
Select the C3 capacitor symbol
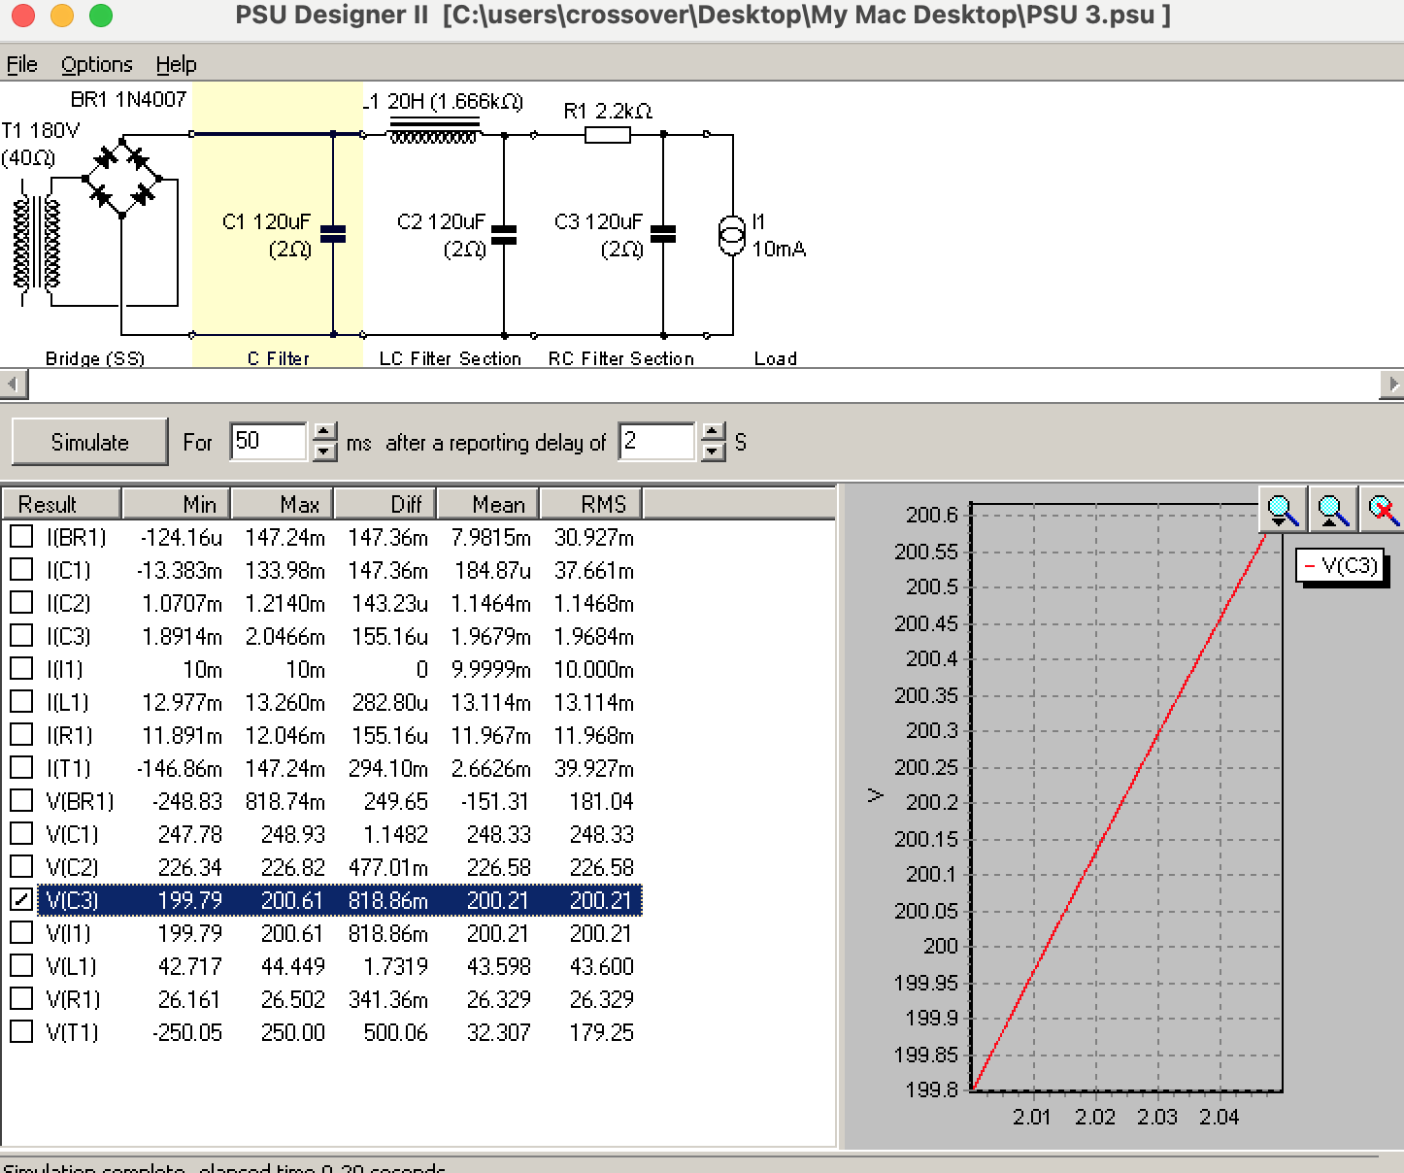[663, 234]
